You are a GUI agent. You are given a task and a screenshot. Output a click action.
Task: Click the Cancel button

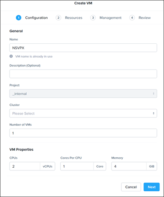131,187
